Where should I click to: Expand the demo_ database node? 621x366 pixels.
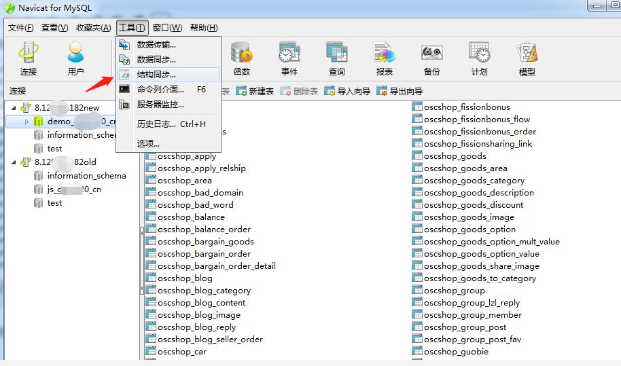point(27,122)
